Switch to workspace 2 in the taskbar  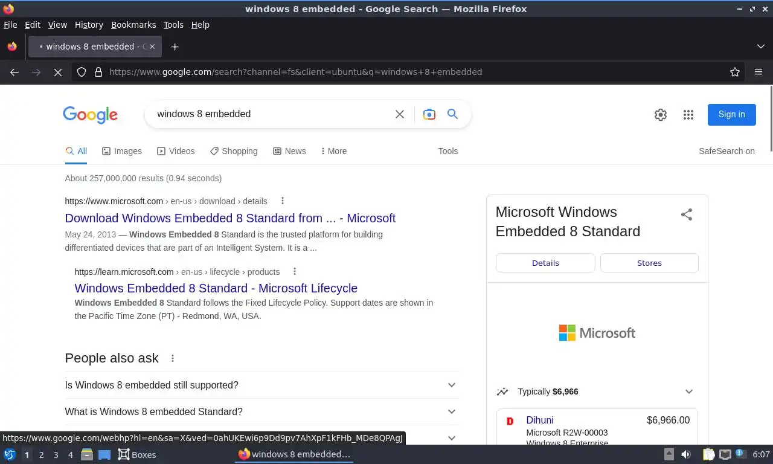[x=41, y=455]
